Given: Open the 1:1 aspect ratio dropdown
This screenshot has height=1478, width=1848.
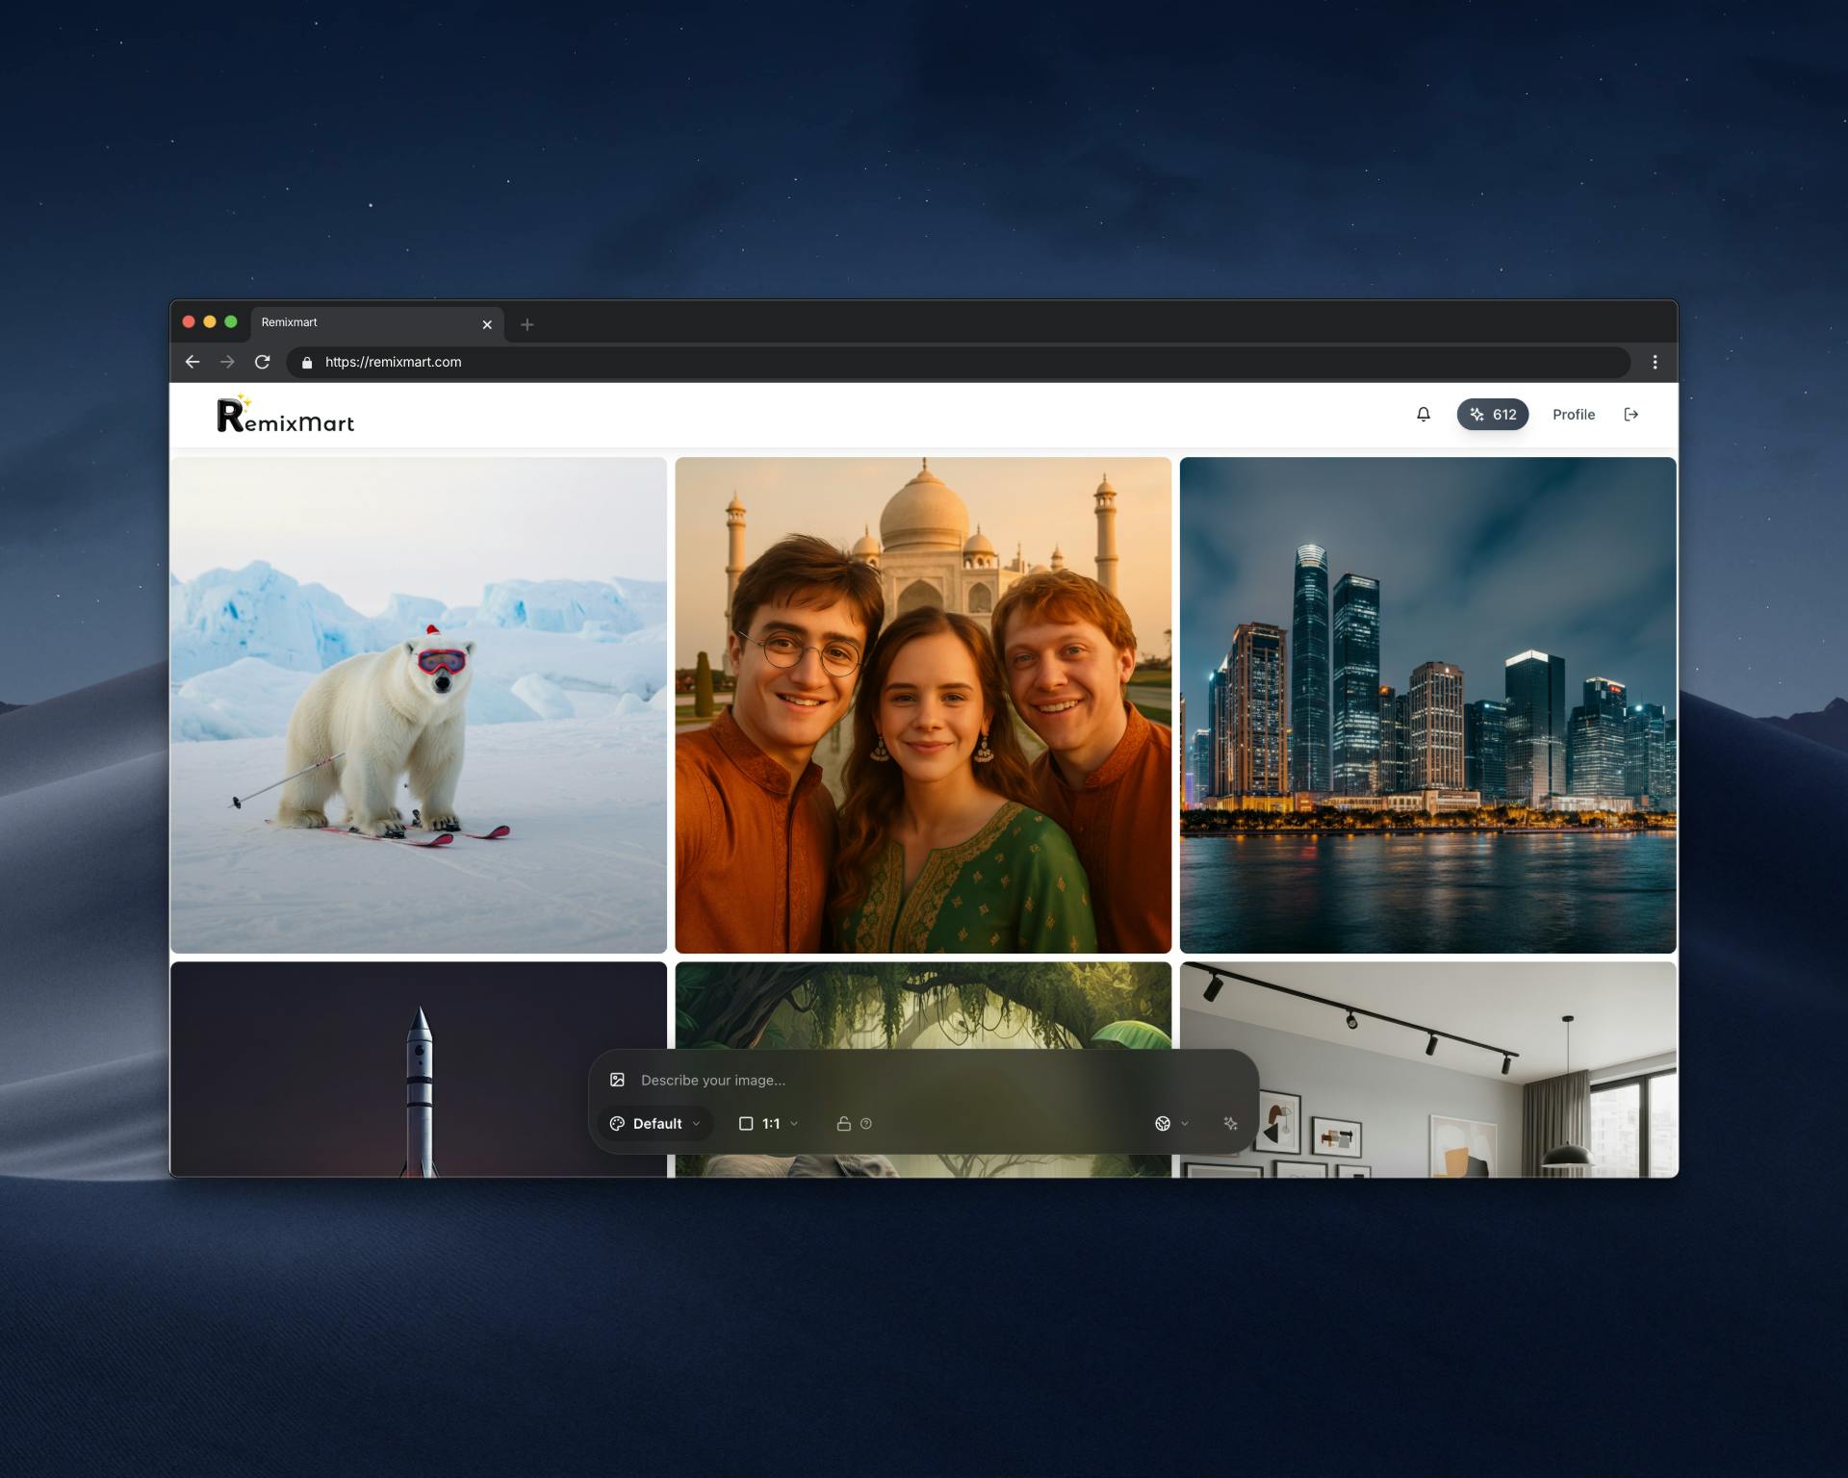Looking at the screenshot, I should [768, 1123].
